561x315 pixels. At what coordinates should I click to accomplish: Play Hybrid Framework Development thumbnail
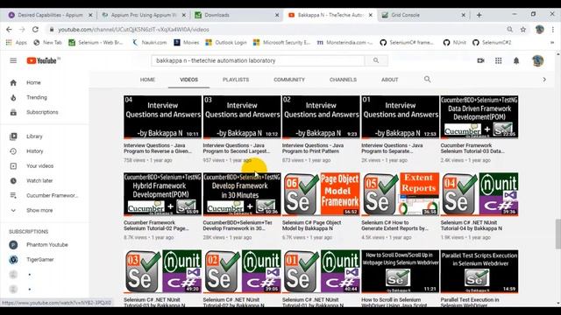coord(162,194)
